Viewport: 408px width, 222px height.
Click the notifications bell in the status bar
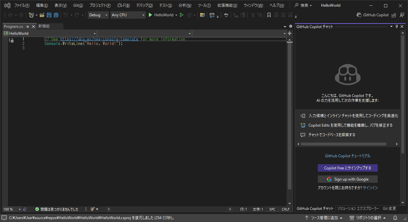point(395,218)
